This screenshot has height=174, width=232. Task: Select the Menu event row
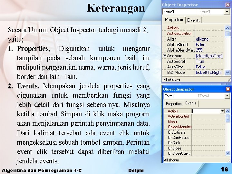click(x=172, y=121)
